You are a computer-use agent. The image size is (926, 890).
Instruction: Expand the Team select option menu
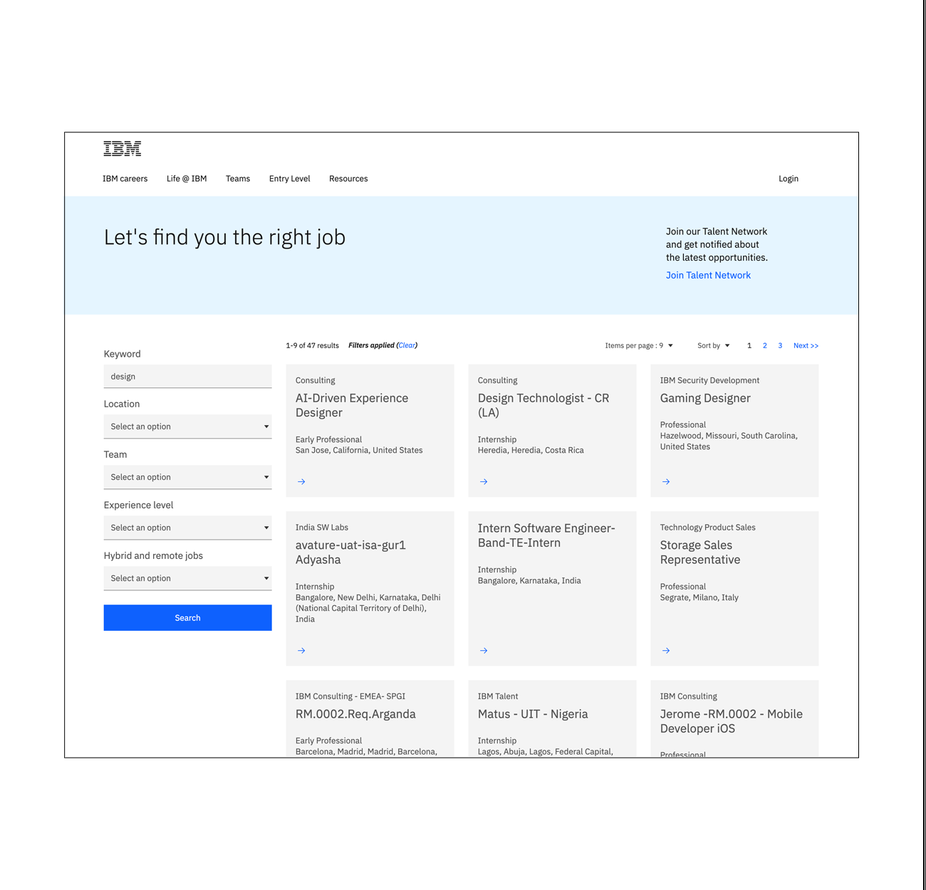pos(187,476)
